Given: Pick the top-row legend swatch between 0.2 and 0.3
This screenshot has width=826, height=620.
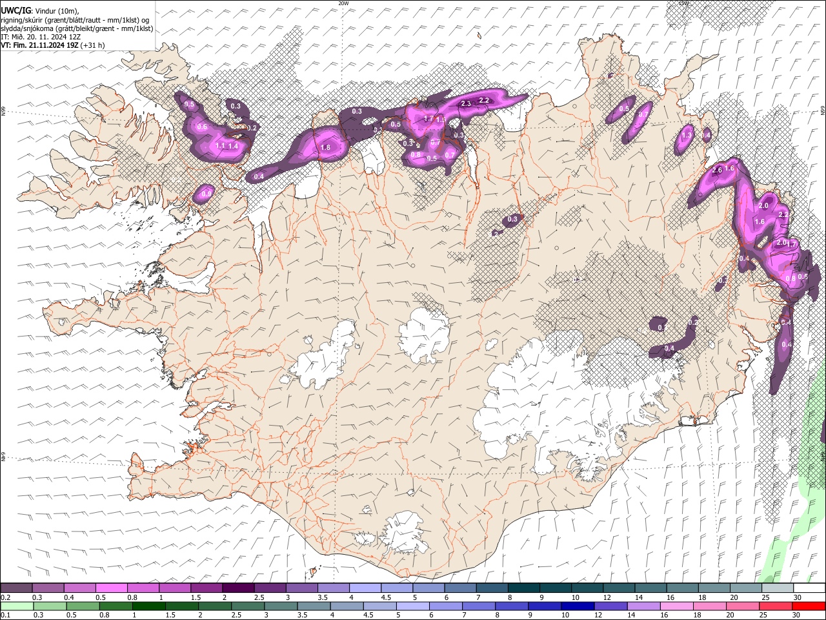Looking at the screenshot, I should [x=16, y=588].
